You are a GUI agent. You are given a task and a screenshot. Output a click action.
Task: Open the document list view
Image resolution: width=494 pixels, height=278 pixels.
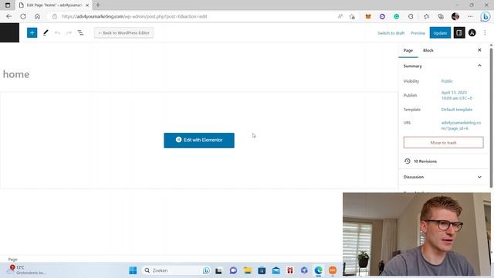pyautogui.click(x=80, y=32)
